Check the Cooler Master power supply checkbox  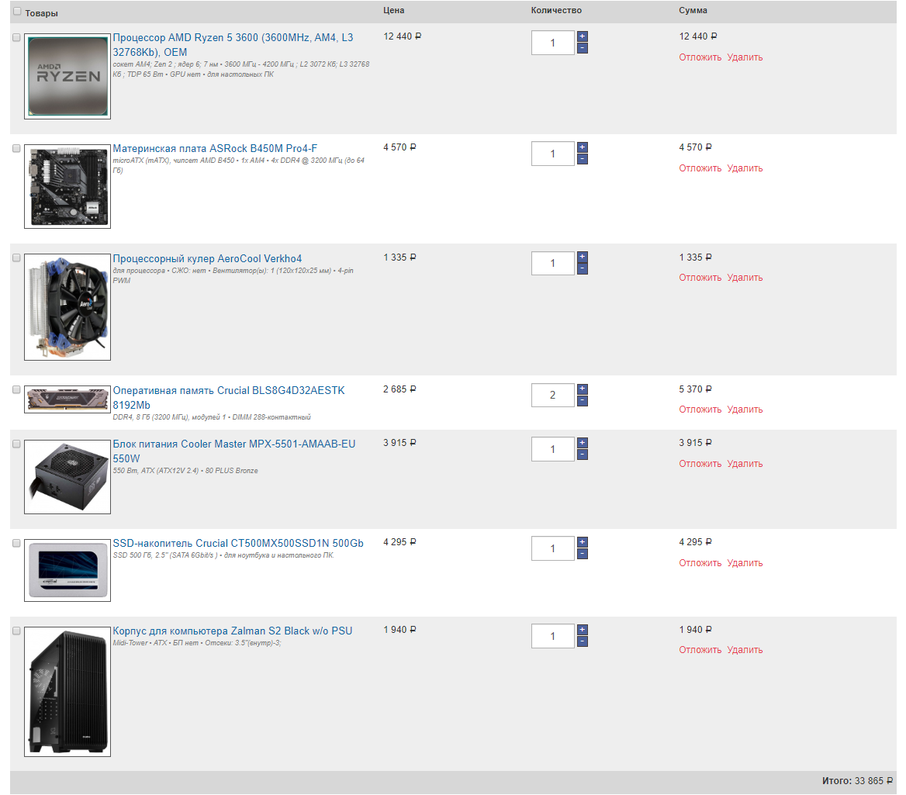point(17,444)
